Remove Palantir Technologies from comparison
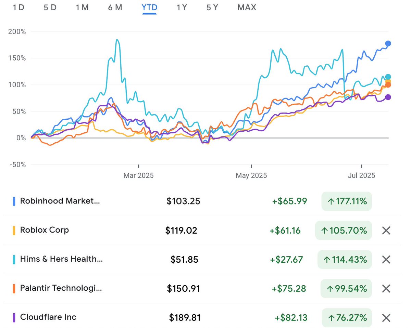The width and height of the screenshot is (411, 328). [386, 289]
